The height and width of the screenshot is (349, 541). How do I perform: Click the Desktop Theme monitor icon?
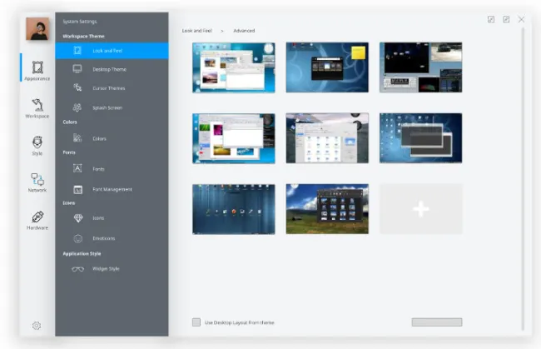(x=77, y=69)
